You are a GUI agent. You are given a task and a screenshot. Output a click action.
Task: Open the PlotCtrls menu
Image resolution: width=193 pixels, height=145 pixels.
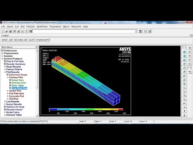(31, 27)
